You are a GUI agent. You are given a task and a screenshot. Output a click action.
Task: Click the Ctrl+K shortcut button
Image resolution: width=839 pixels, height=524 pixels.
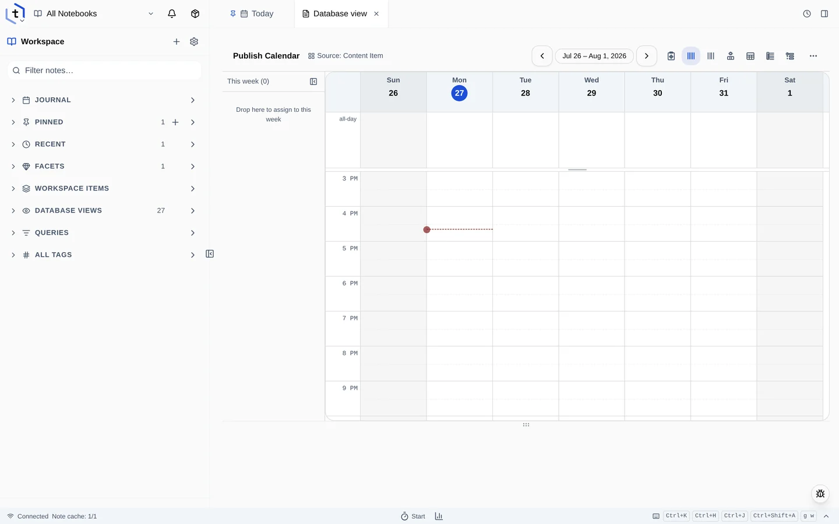[676, 516]
